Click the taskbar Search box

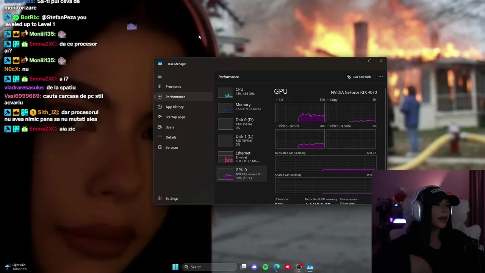click(x=209, y=267)
